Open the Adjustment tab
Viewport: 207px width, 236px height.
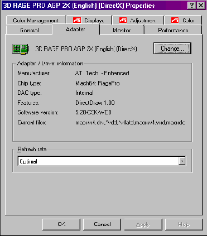[x=138, y=20]
